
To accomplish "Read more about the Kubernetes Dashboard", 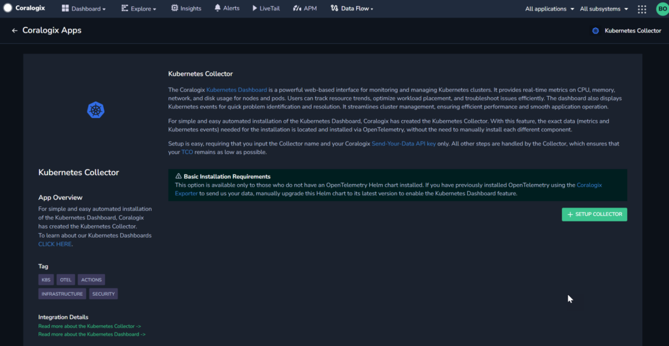I will point(91,334).
